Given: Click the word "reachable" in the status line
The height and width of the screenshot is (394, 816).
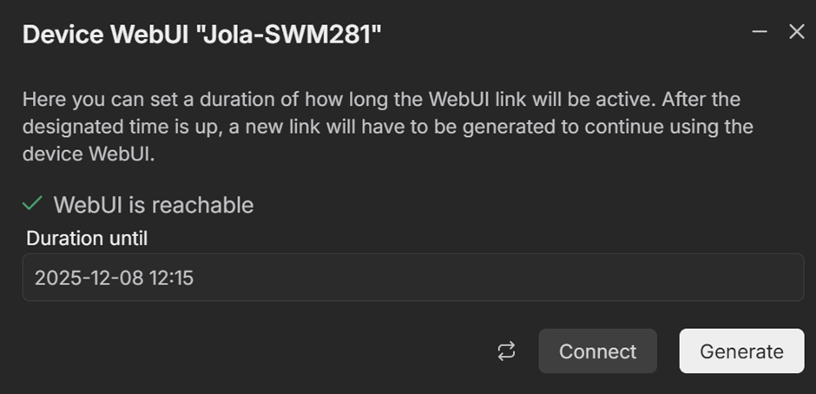Looking at the screenshot, I should [x=203, y=205].
